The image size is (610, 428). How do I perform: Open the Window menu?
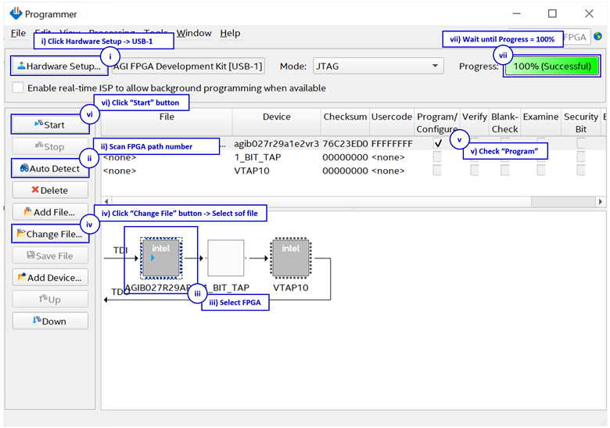click(x=194, y=33)
